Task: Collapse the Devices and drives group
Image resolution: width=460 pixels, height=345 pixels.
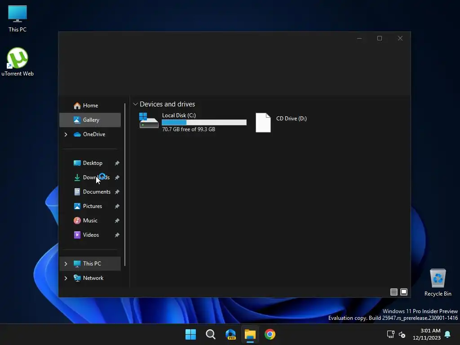Action: coord(135,104)
